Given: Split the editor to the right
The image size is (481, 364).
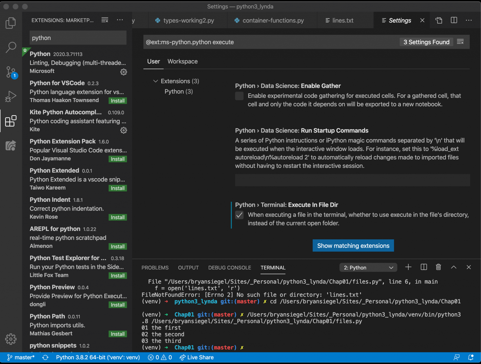Looking at the screenshot, I should pyautogui.click(x=454, y=20).
